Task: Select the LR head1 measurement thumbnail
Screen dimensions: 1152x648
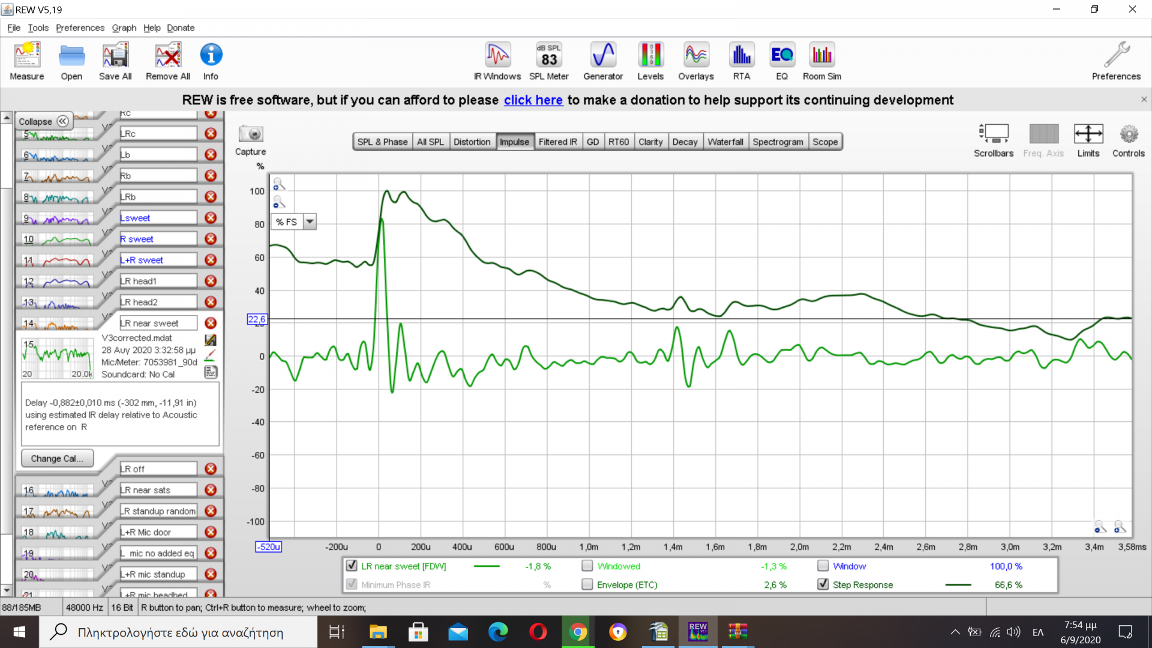Action: pyautogui.click(x=58, y=281)
